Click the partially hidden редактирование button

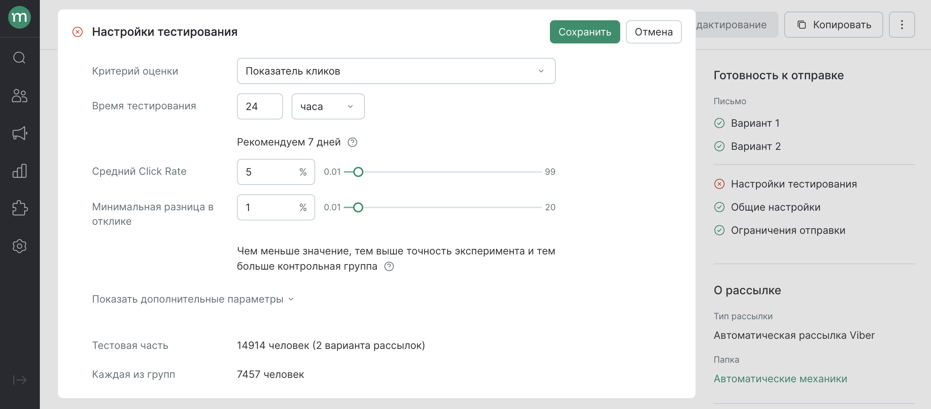click(x=737, y=25)
